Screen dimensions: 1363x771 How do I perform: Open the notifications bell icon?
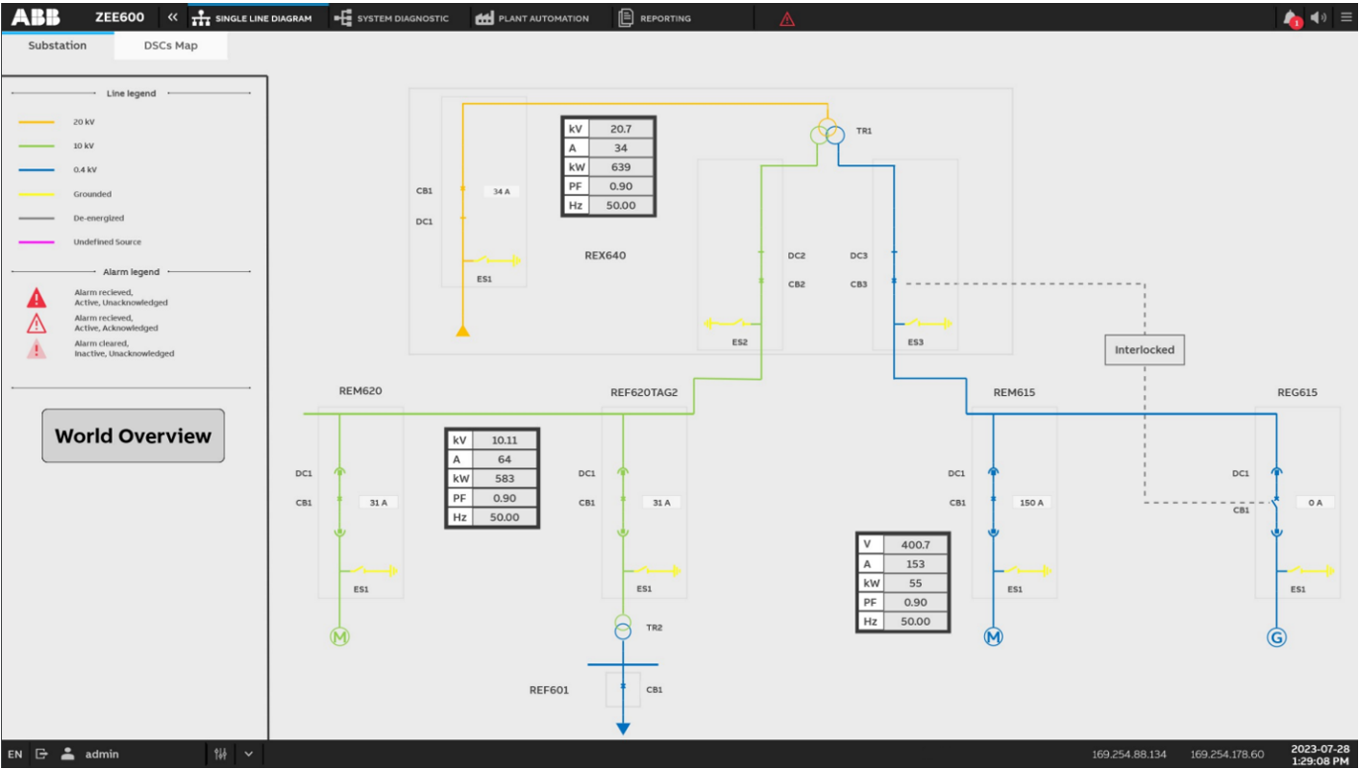coord(1291,18)
